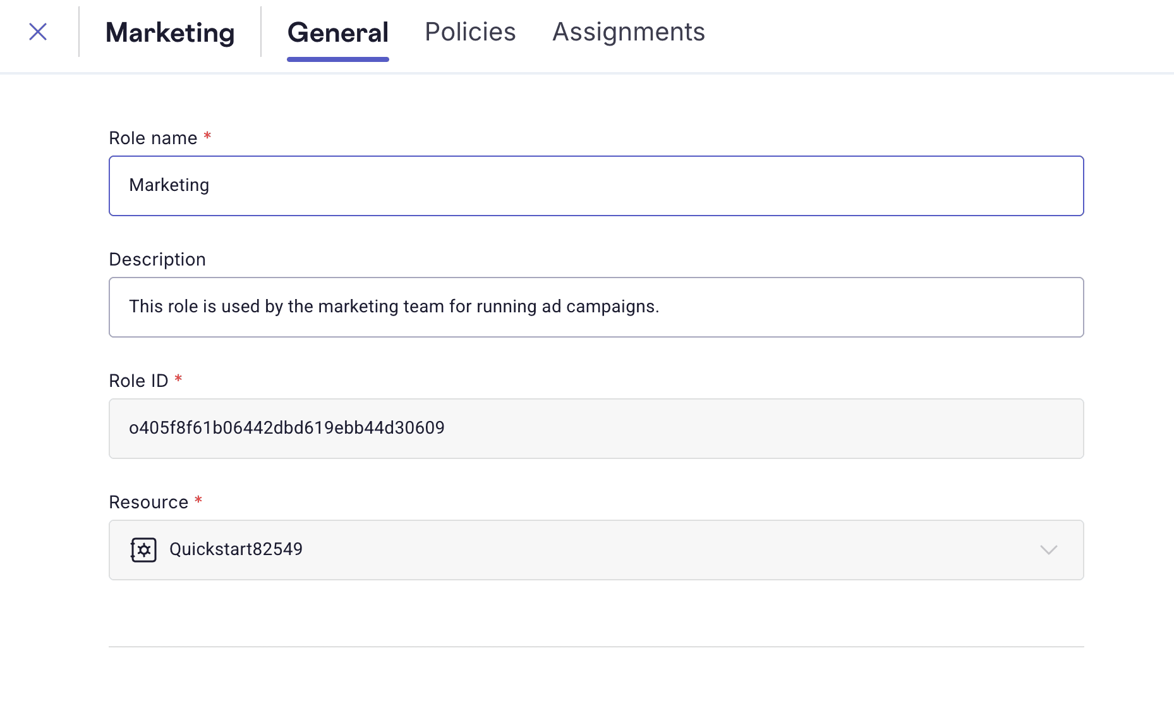Click the Description label text
Viewport: 1174px width, 703px height.
pyautogui.click(x=157, y=259)
